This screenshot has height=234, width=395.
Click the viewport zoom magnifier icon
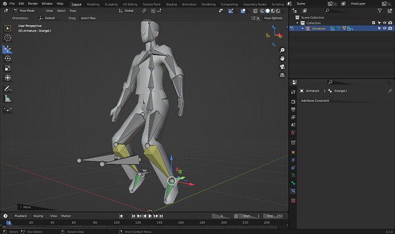pos(282,50)
